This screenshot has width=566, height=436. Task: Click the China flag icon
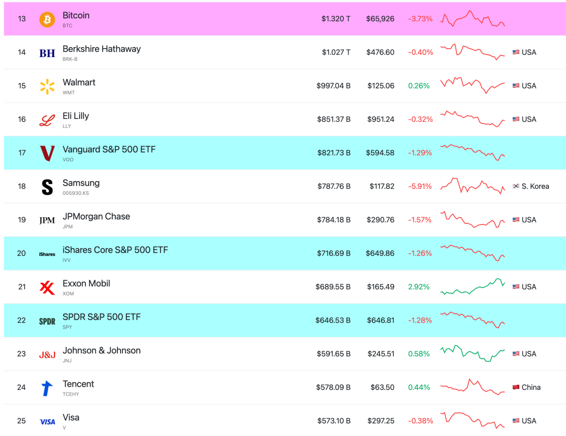click(516, 387)
